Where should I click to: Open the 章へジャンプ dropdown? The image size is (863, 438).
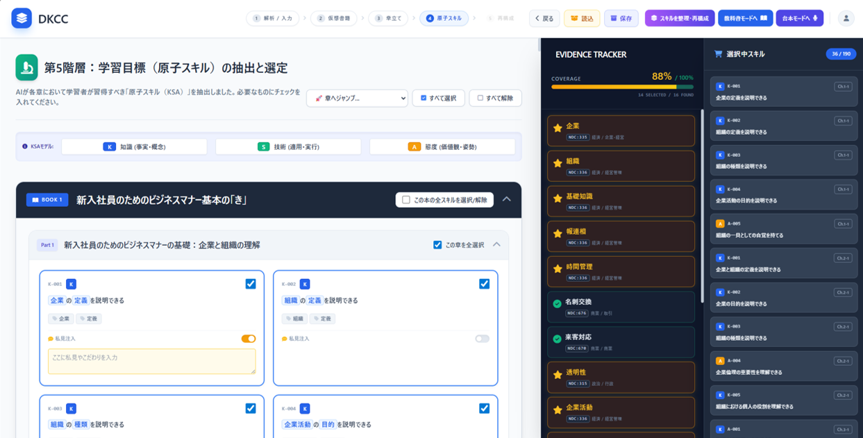(x=357, y=98)
